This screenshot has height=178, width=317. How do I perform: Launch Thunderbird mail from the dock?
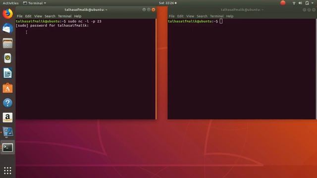tap(8, 28)
